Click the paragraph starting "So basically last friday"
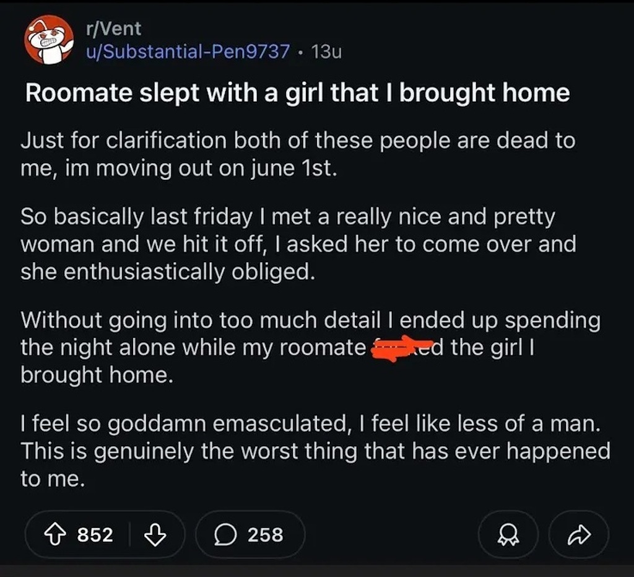 [x=297, y=245]
